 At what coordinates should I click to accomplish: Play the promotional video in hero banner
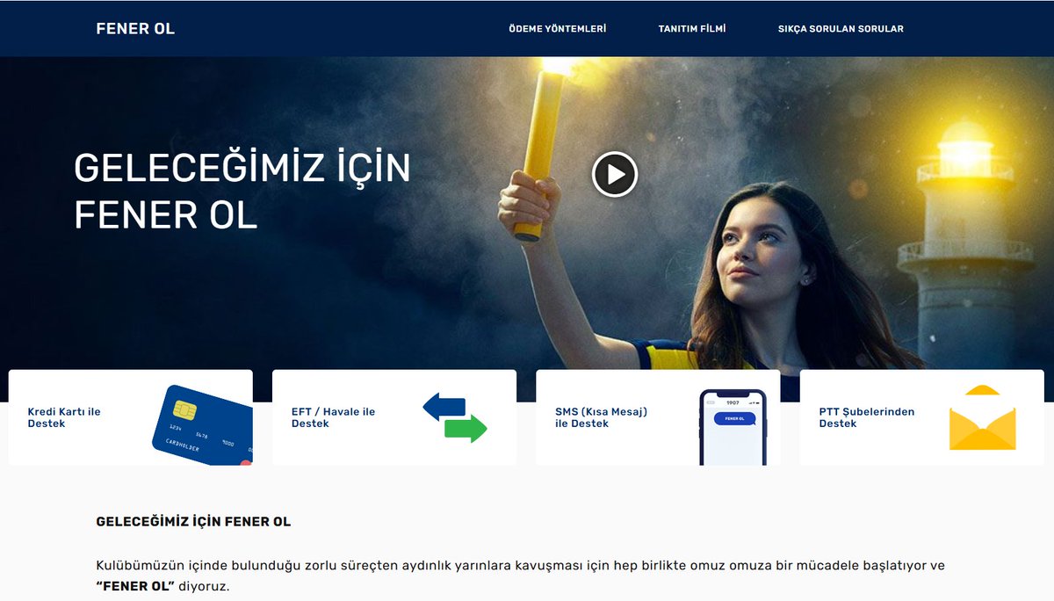click(x=615, y=174)
